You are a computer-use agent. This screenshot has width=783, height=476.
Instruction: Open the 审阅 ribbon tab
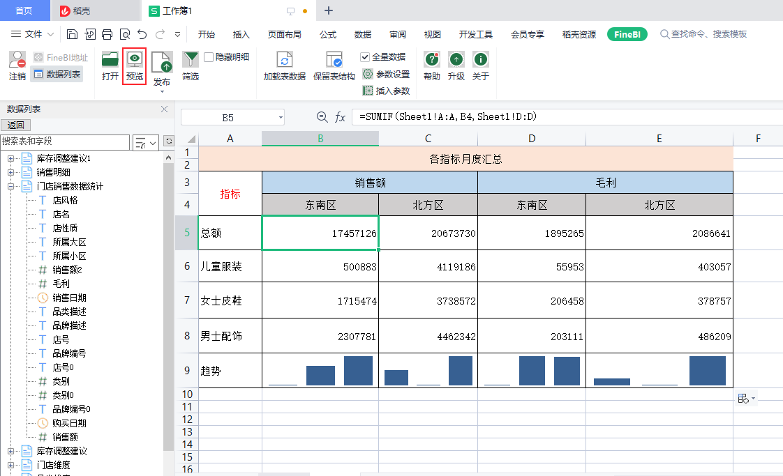(398, 34)
